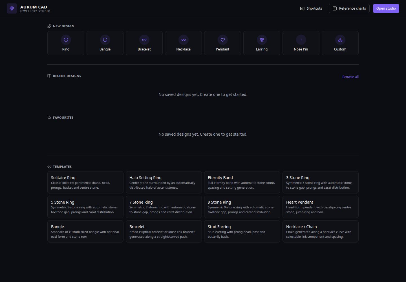This screenshot has height=282, width=406.
Task: Open the 9 Stone Ring template
Action: (x=242, y=207)
